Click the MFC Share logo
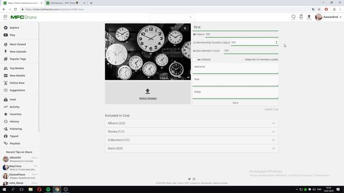 click(x=24, y=17)
